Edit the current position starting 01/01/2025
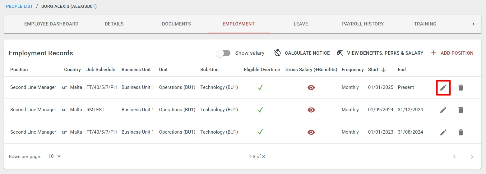The height and width of the screenshot is (174, 486). (443, 88)
